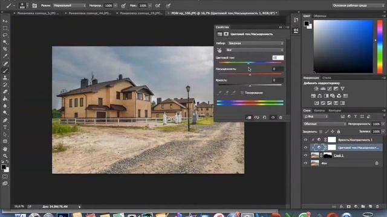Viewport: 387px width, 217px height.
Task: Click the Saturation slider handle
Action: [250, 75]
